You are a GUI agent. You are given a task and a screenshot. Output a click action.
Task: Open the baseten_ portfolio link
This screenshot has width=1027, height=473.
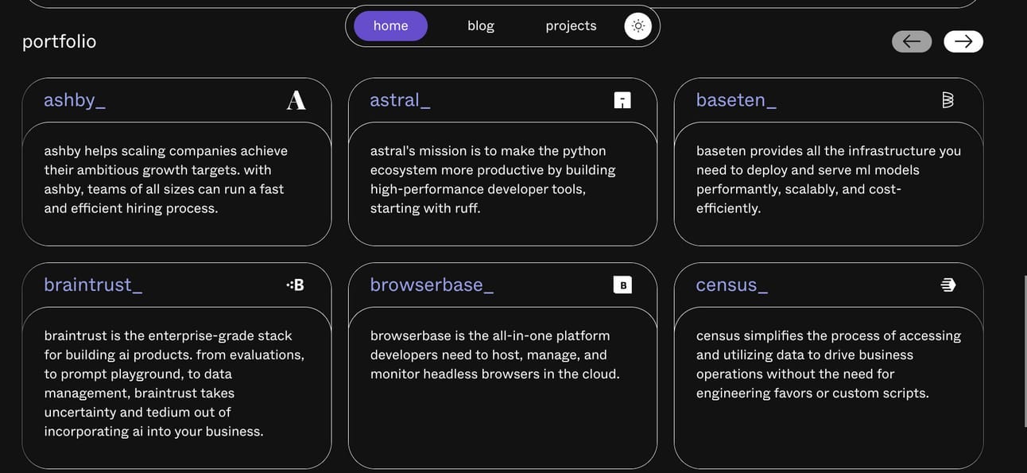pos(737,100)
